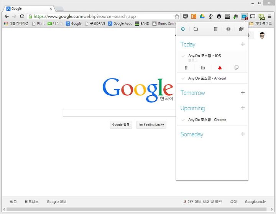Add a note with the note icon
Screen dimensions: 276x214
[237, 68]
